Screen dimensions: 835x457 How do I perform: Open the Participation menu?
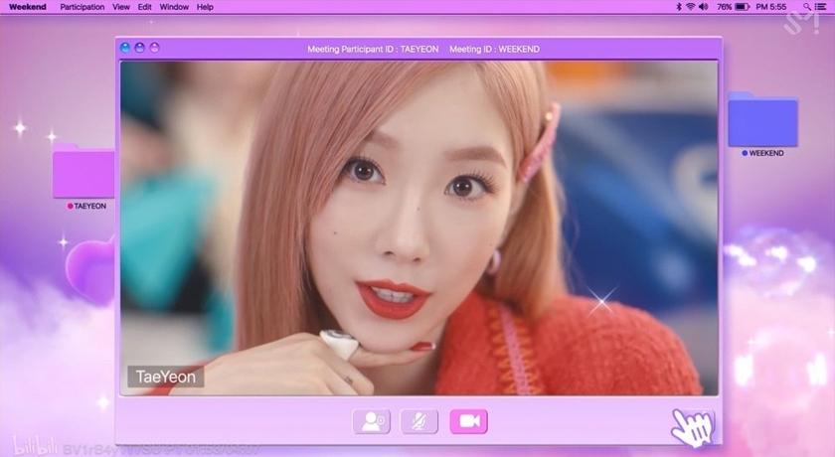(82, 7)
